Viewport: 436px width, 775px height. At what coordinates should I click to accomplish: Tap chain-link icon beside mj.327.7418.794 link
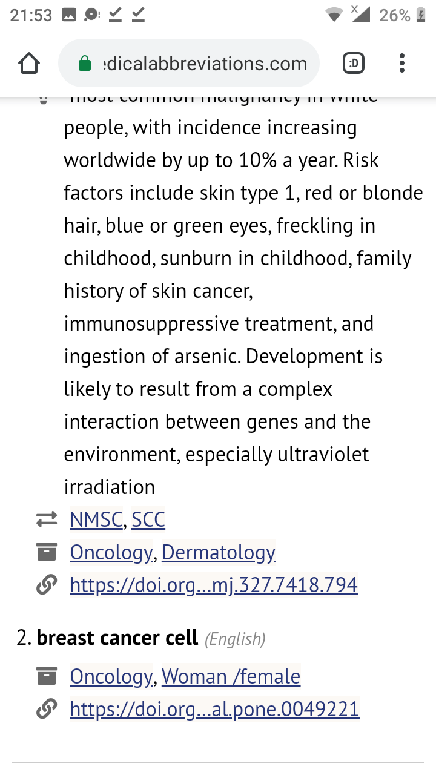[x=46, y=585]
